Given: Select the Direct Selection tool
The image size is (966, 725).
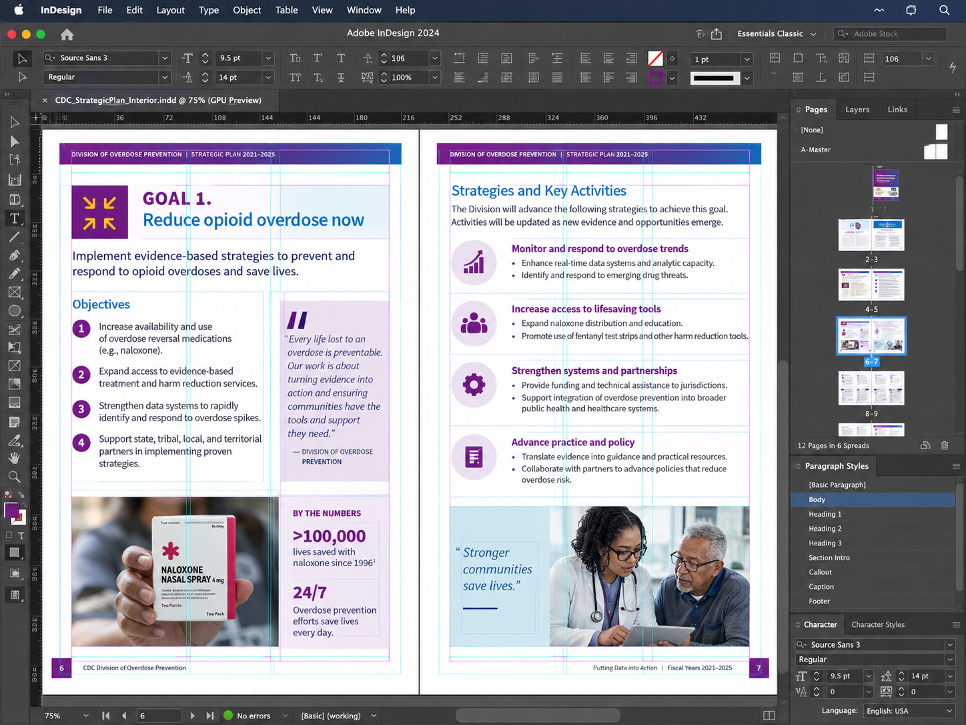Looking at the screenshot, I should coord(15,142).
